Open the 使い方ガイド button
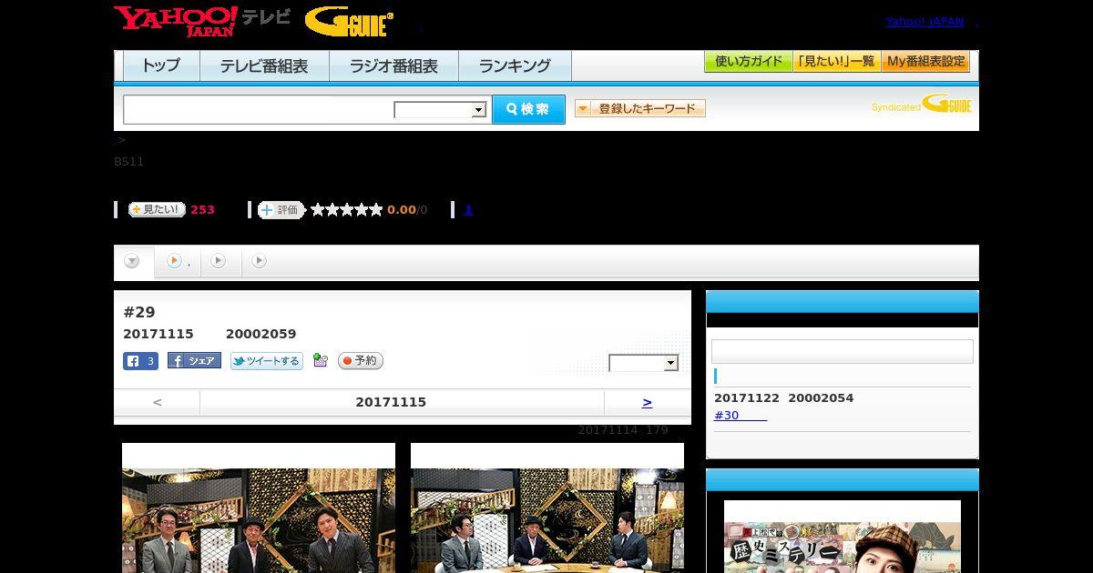This screenshot has width=1093, height=573. (x=749, y=62)
